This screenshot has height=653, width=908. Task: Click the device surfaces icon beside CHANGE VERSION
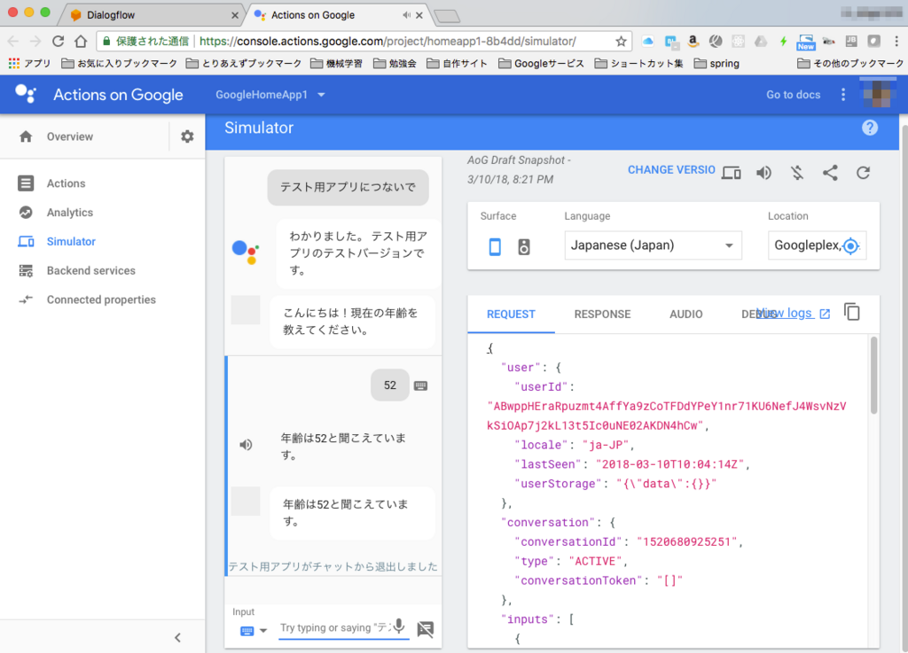[732, 173]
